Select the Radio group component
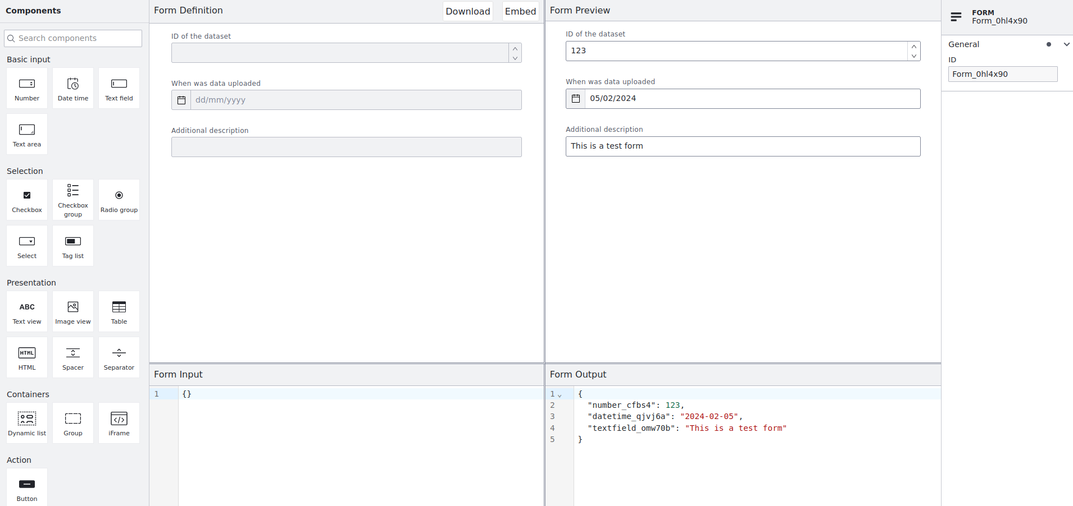This screenshot has width=1073, height=506. click(x=119, y=200)
